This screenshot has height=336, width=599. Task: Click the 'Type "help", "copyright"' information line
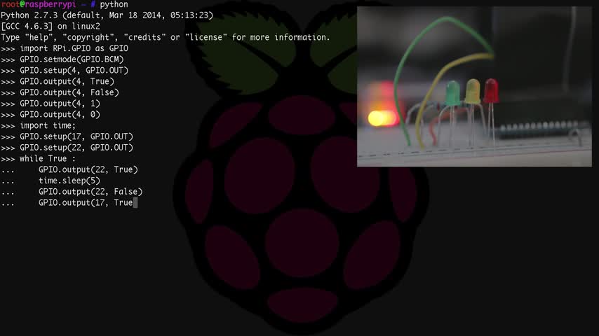[x=166, y=37]
